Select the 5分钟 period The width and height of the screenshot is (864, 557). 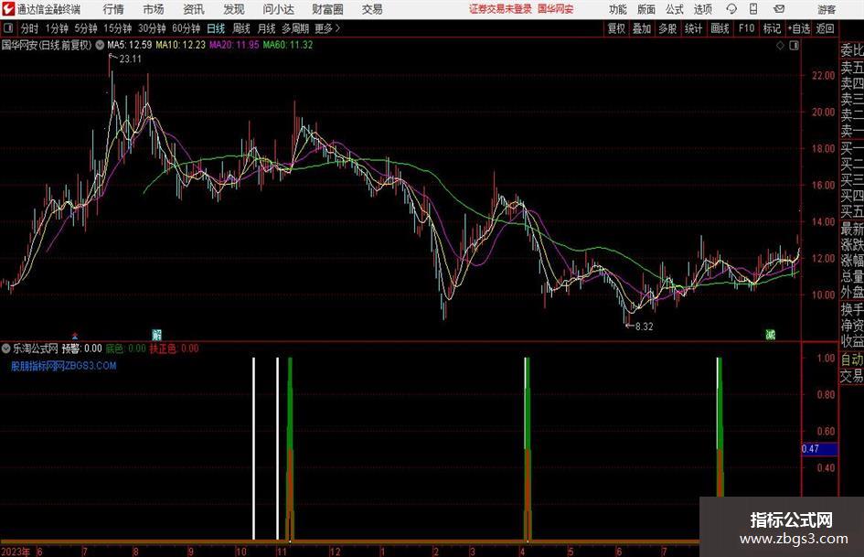click(86, 28)
